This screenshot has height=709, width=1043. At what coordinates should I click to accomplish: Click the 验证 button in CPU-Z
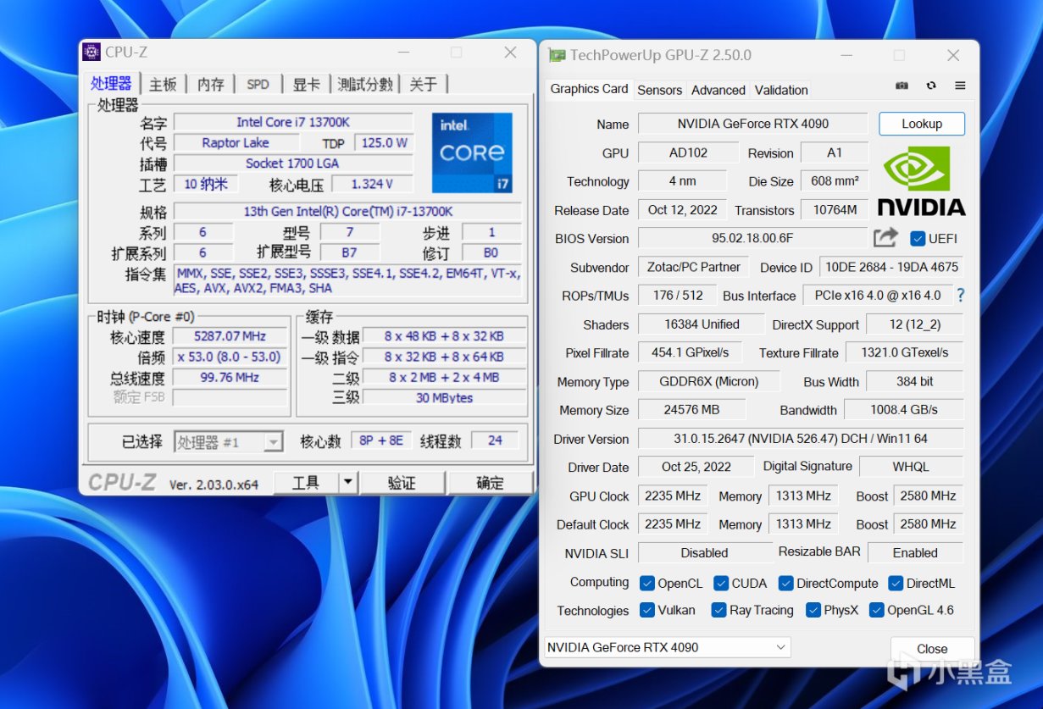(x=402, y=483)
